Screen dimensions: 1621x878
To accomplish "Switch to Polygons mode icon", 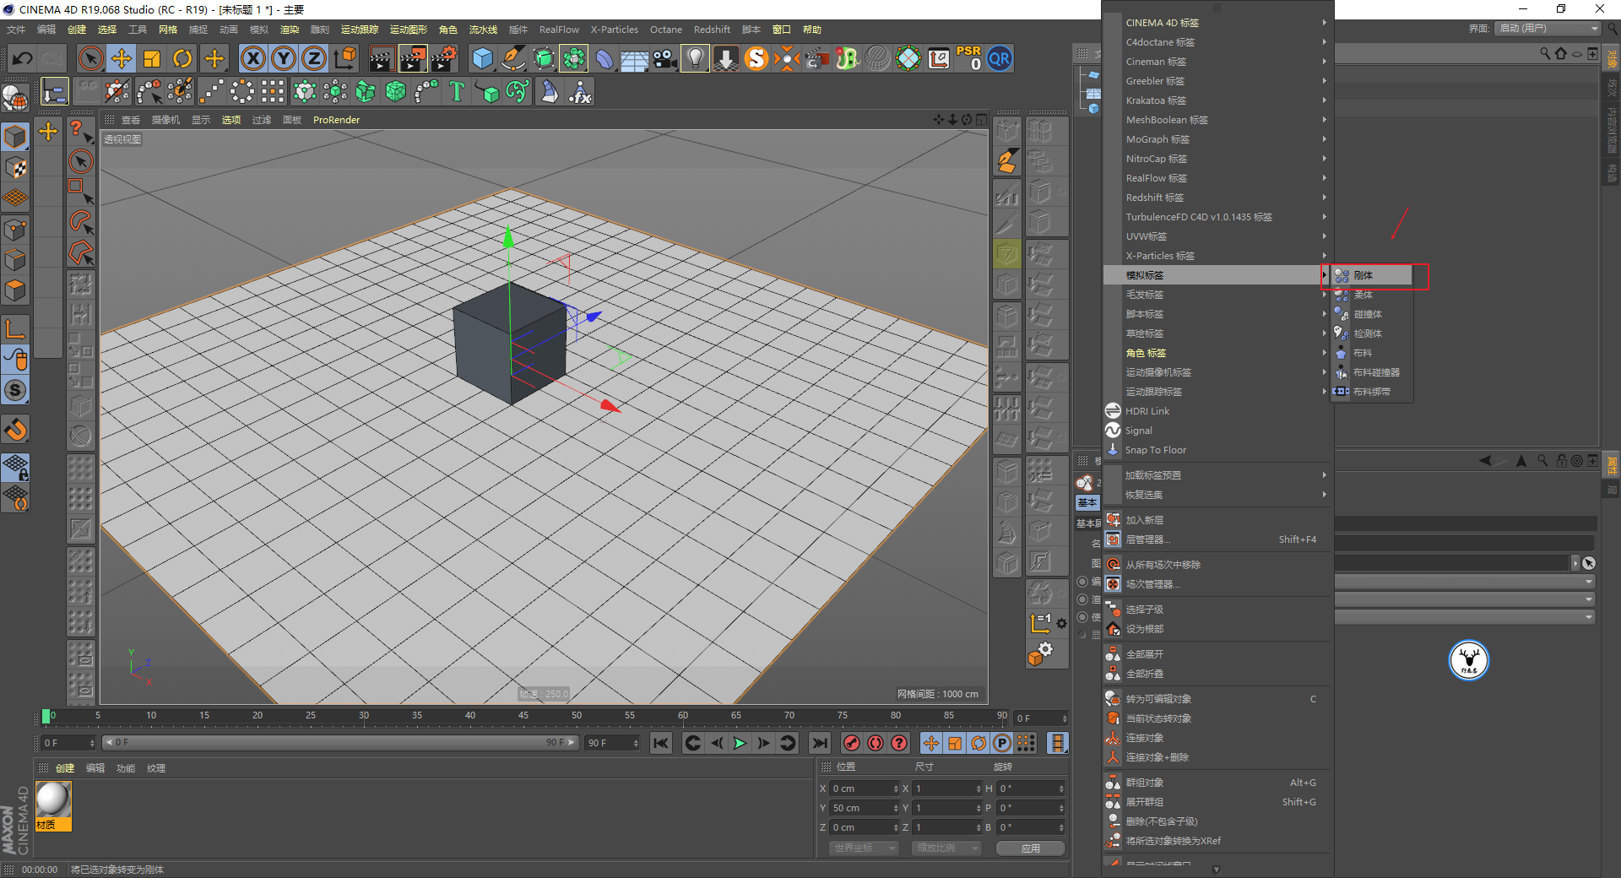I will coord(15,290).
